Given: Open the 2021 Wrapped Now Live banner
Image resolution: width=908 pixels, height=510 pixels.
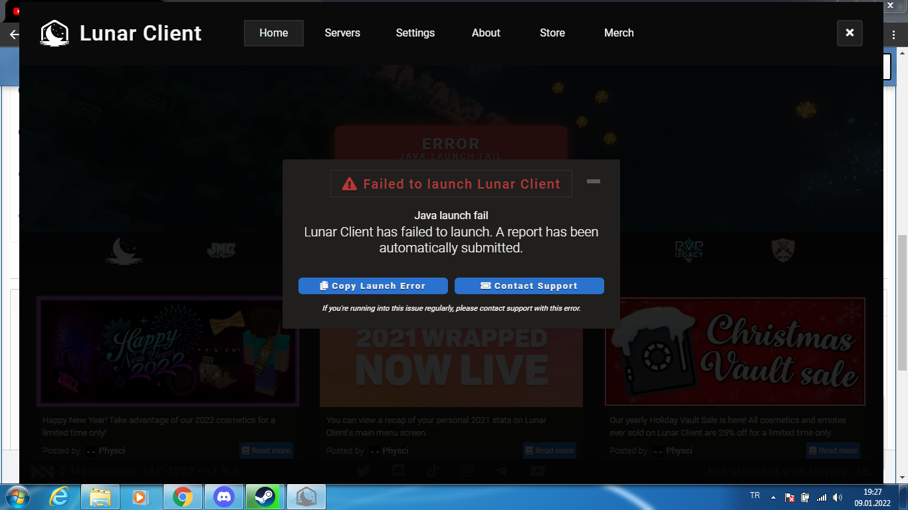Looking at the screenshot, I should coord(451,367).
